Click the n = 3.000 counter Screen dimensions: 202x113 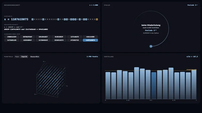tap(94, 5)
